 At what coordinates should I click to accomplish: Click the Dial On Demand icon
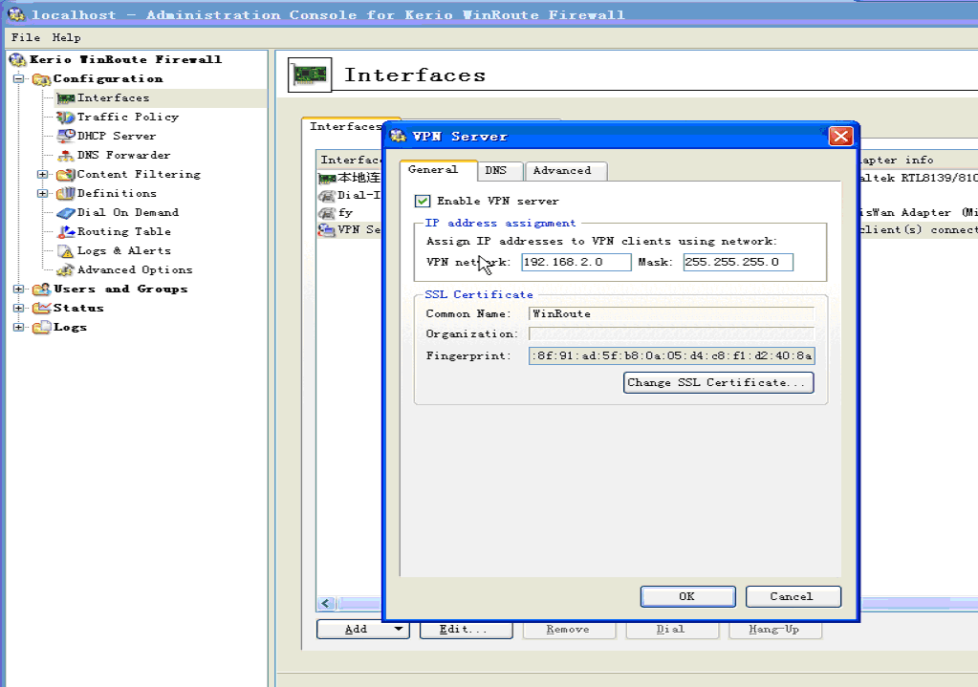(65, 212)
